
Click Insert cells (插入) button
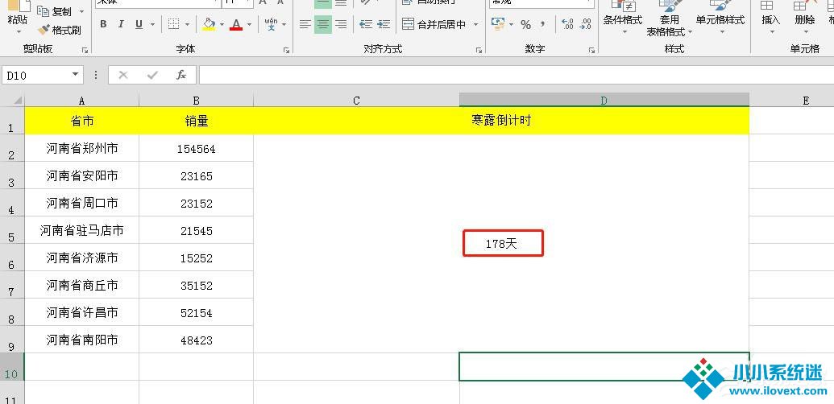(770, 16)
